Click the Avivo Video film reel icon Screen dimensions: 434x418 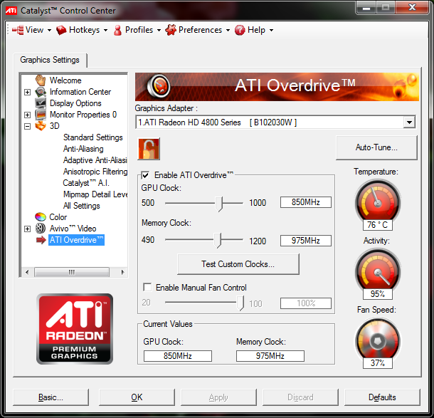[41, 229]
